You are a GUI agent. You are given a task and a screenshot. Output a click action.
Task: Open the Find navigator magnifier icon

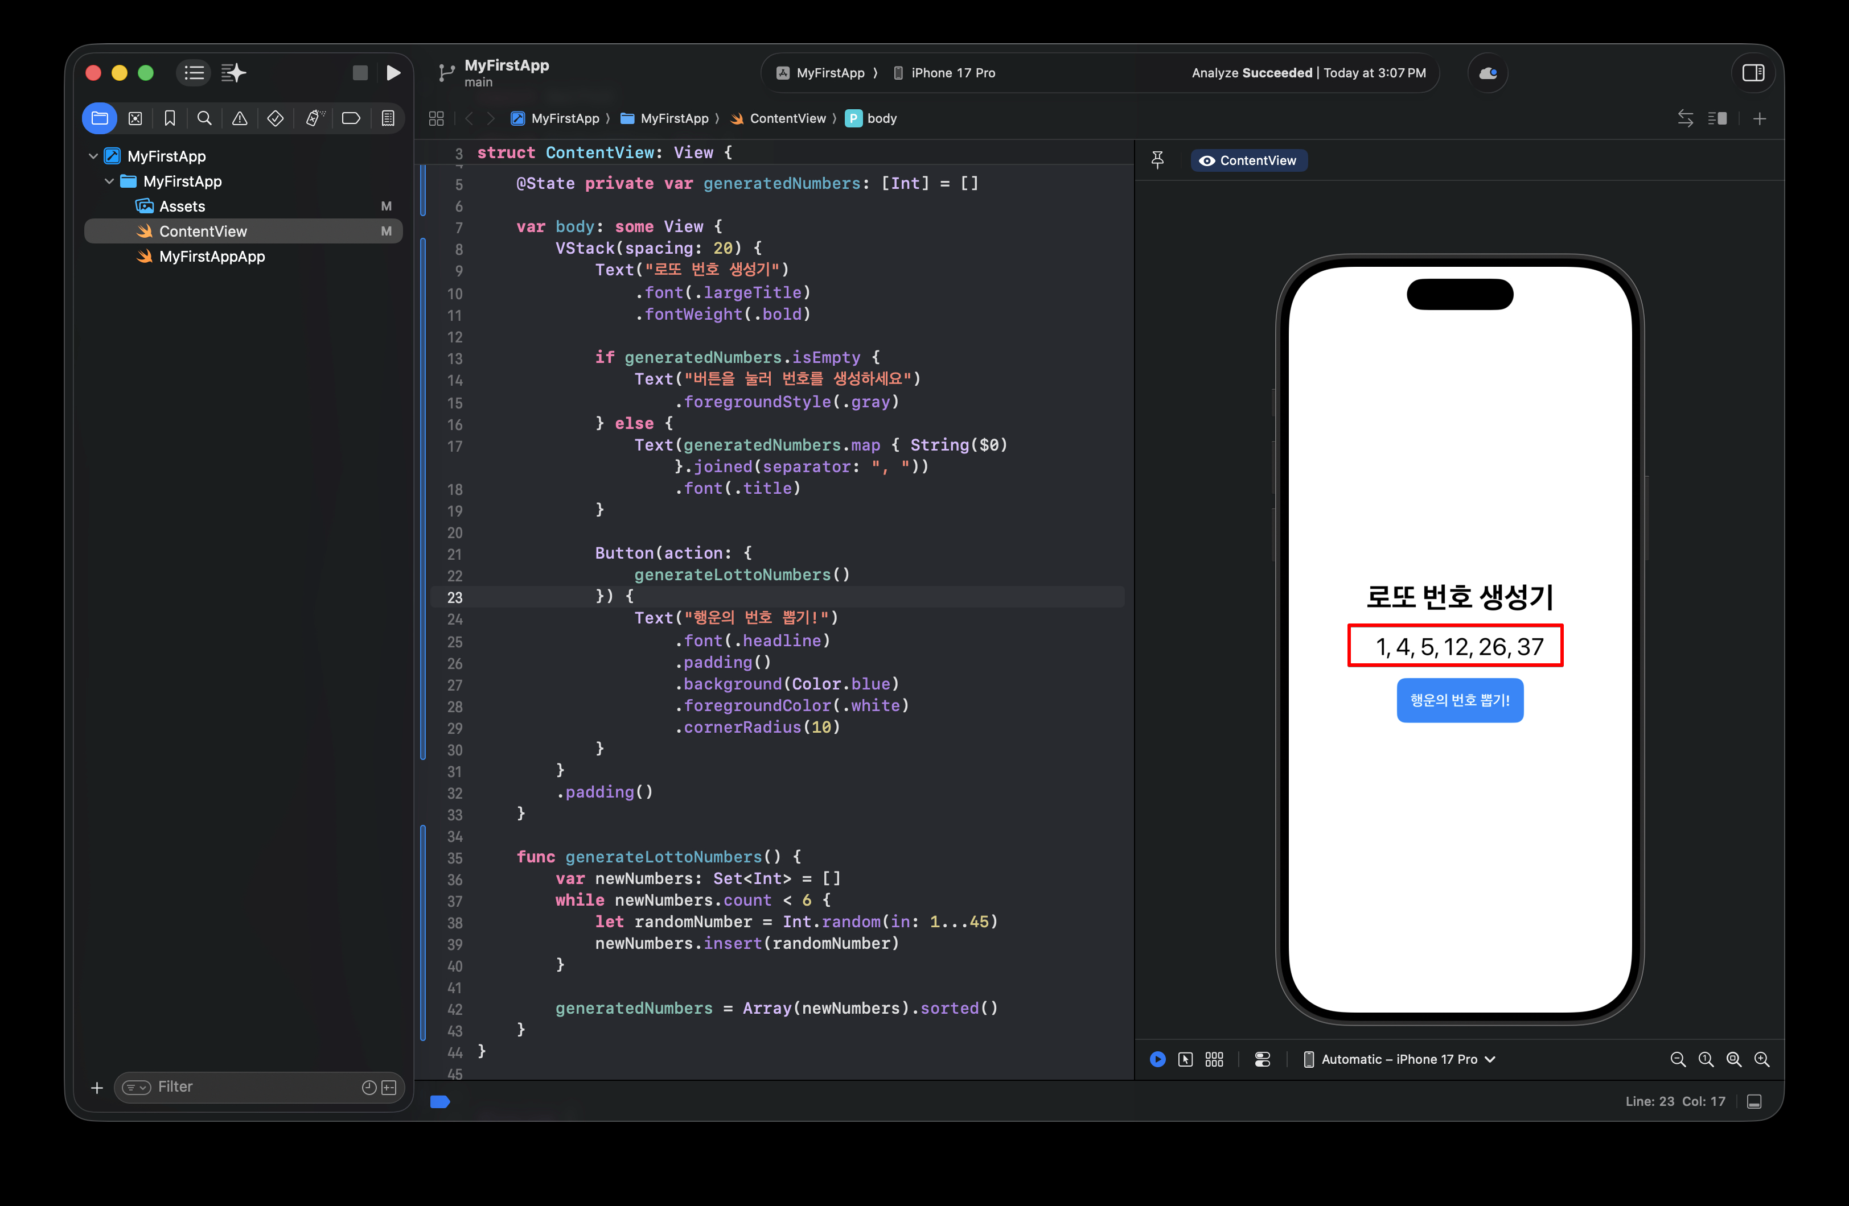(x=204, y=118)
